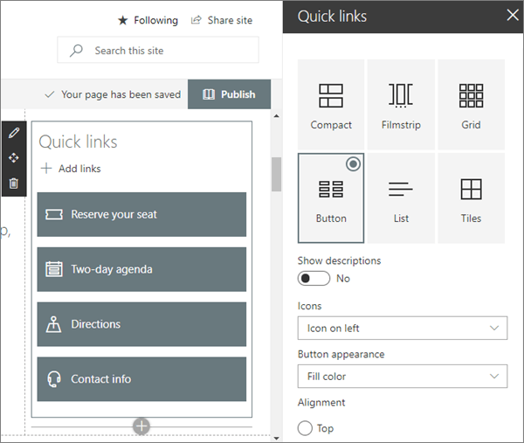
Task: Click the edit web part pencil icon
Action: pos(14,133)
